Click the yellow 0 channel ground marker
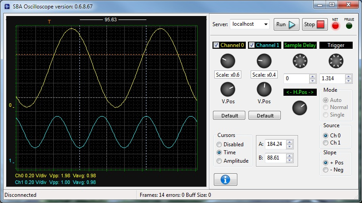This screenshot has width=362, height=203. click(11, 105)
